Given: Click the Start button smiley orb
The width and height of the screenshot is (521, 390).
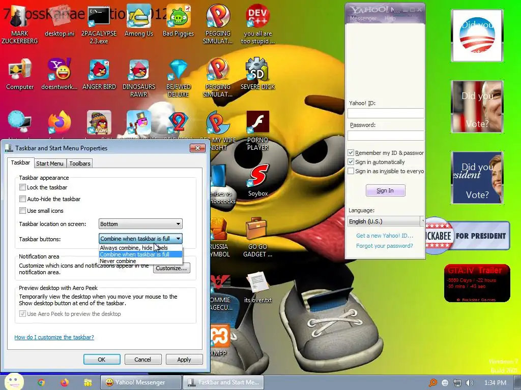Looking at the screenshot, I should tap(14, 382).
